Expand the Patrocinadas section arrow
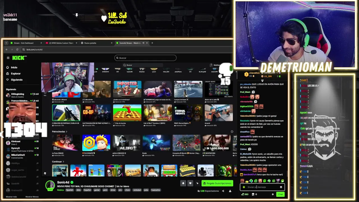359x202 pixels. click(x=66, y=132)
